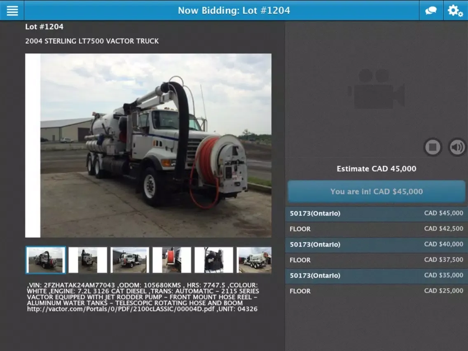Select bid row FLOOR CAD $42,500
The width and height of the screenshot is (468, 351).
(377, 229)
